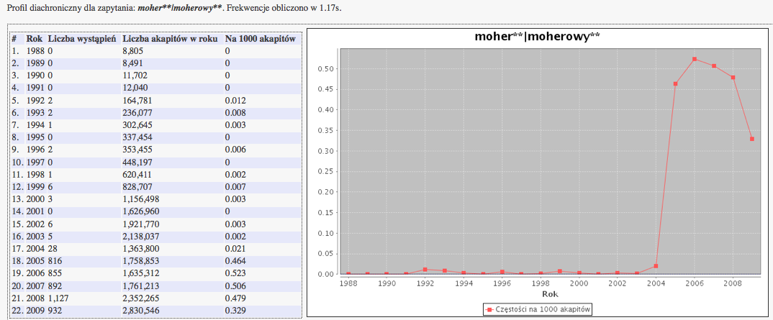Click the 'Rok' x-axis label under chart
The height and width of the screenshot is (320, 773).
pos(550,293)
